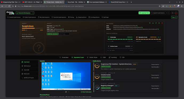Open Favorite Submissions in top navigation
Screen dimensions: 184x99
pos(59,17)
